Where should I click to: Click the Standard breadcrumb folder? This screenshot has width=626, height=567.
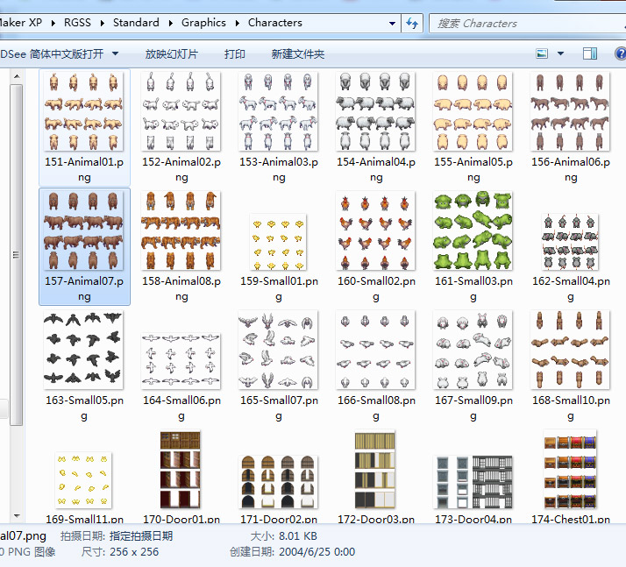(136, 23)
